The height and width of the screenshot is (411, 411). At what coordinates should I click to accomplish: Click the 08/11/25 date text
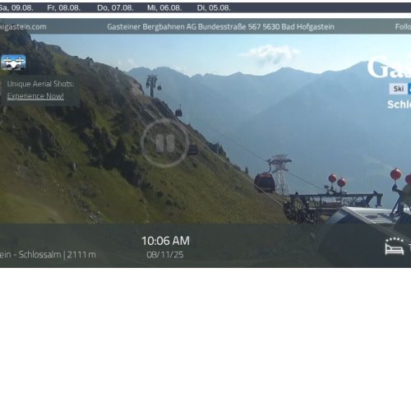pyautogui.click(x=165, y=255)
